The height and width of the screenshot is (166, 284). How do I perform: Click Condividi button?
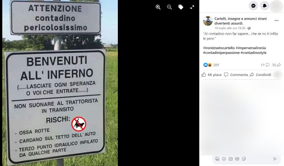tap(261, 75)
